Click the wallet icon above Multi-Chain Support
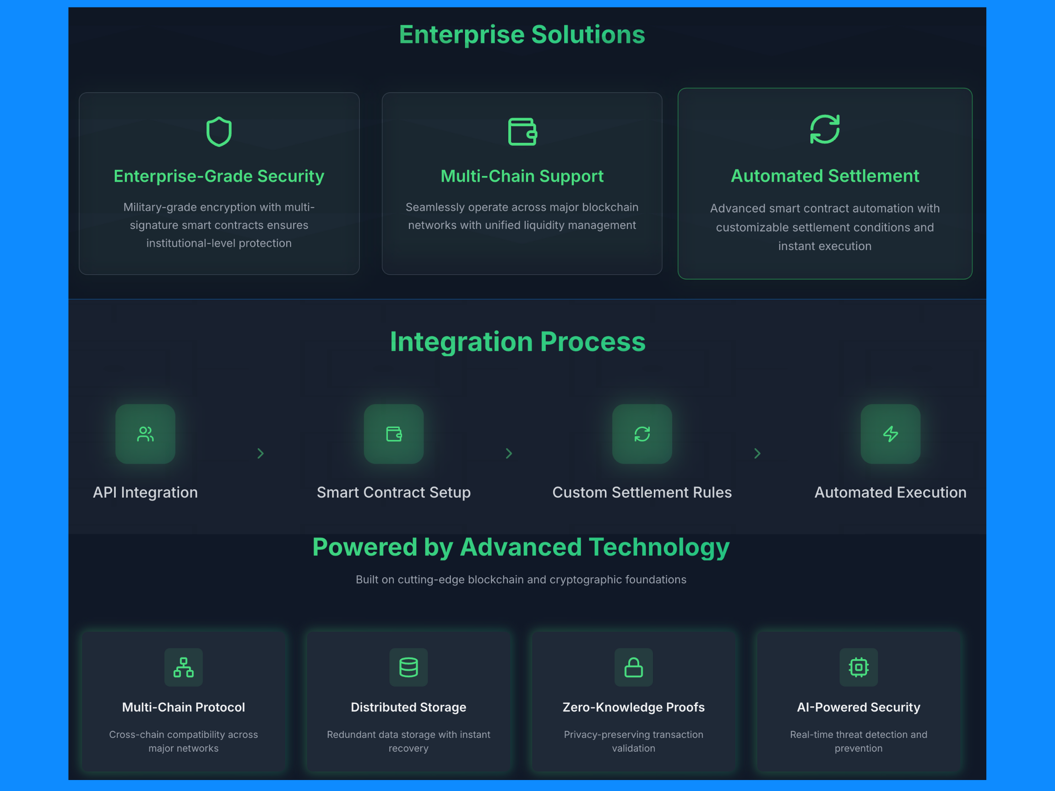The width and height of the screenshot is (1055, 791). pos(522,131)
